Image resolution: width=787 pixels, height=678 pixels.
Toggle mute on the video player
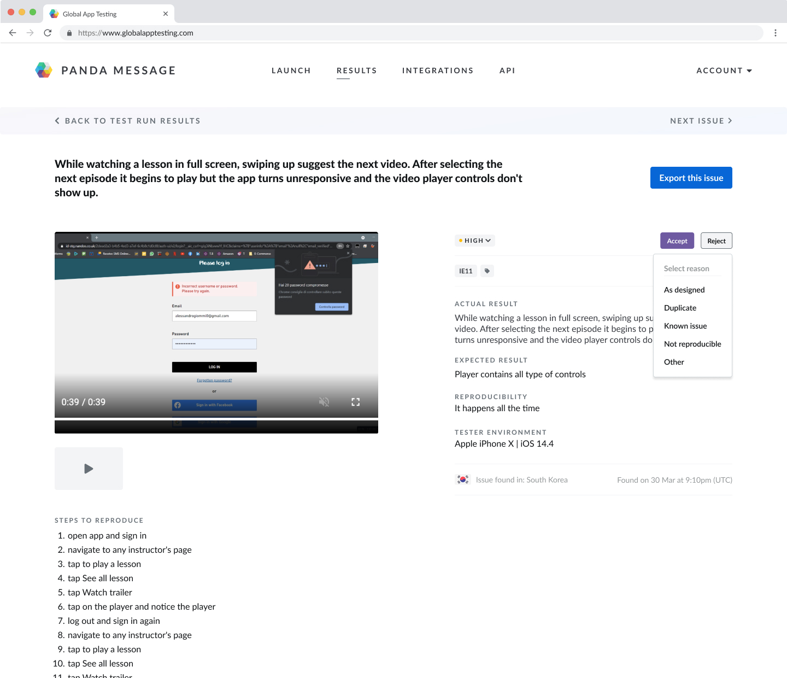pos(324,402)
